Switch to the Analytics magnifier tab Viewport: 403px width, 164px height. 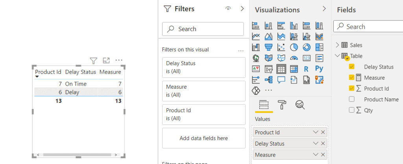[300, 105]
